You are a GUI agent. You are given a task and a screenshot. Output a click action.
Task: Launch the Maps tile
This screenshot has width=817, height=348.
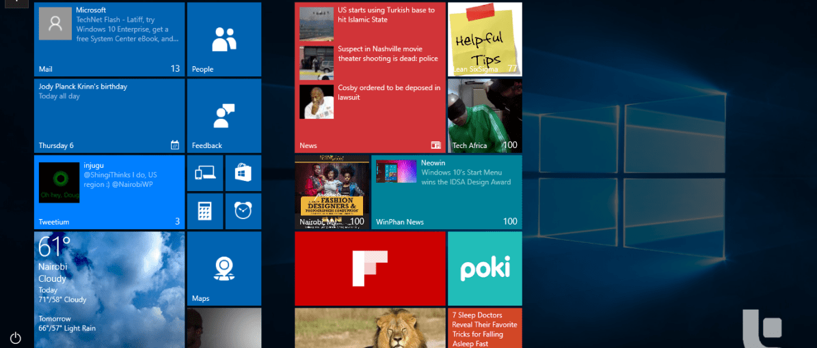[224, 268]
